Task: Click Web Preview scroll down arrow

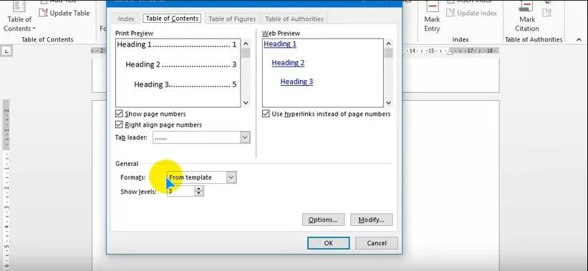Action: click(388, 102)
